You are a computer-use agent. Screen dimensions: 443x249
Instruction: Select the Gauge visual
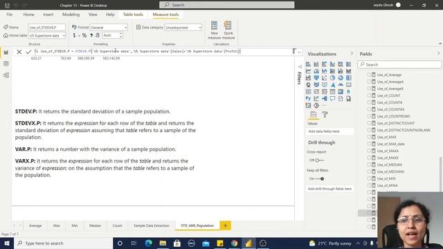pos(341,84)
